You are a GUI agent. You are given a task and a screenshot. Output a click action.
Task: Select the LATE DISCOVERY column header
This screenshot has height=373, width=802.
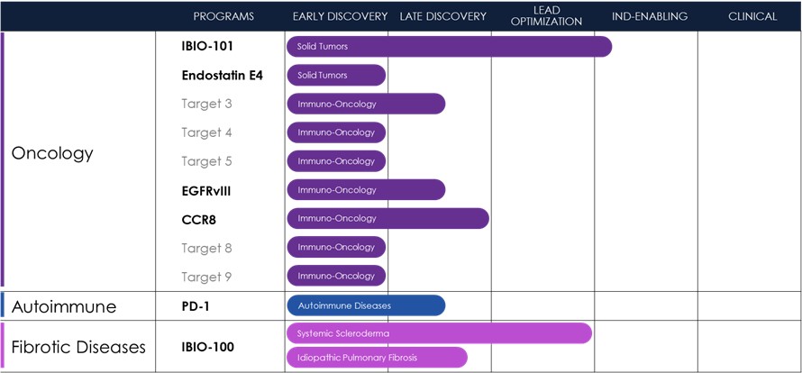click(442, 16)
